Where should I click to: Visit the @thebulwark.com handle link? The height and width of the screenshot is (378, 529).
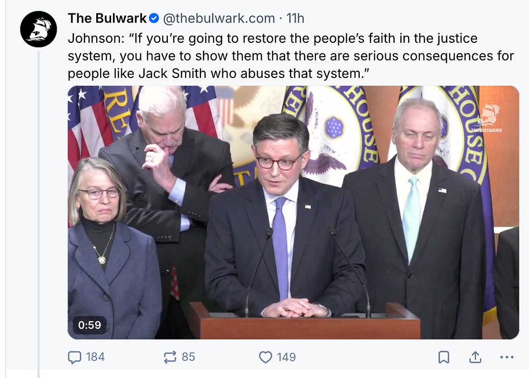[x=219, y=18]
